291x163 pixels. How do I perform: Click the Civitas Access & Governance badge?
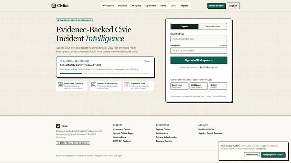pos(74,21)
